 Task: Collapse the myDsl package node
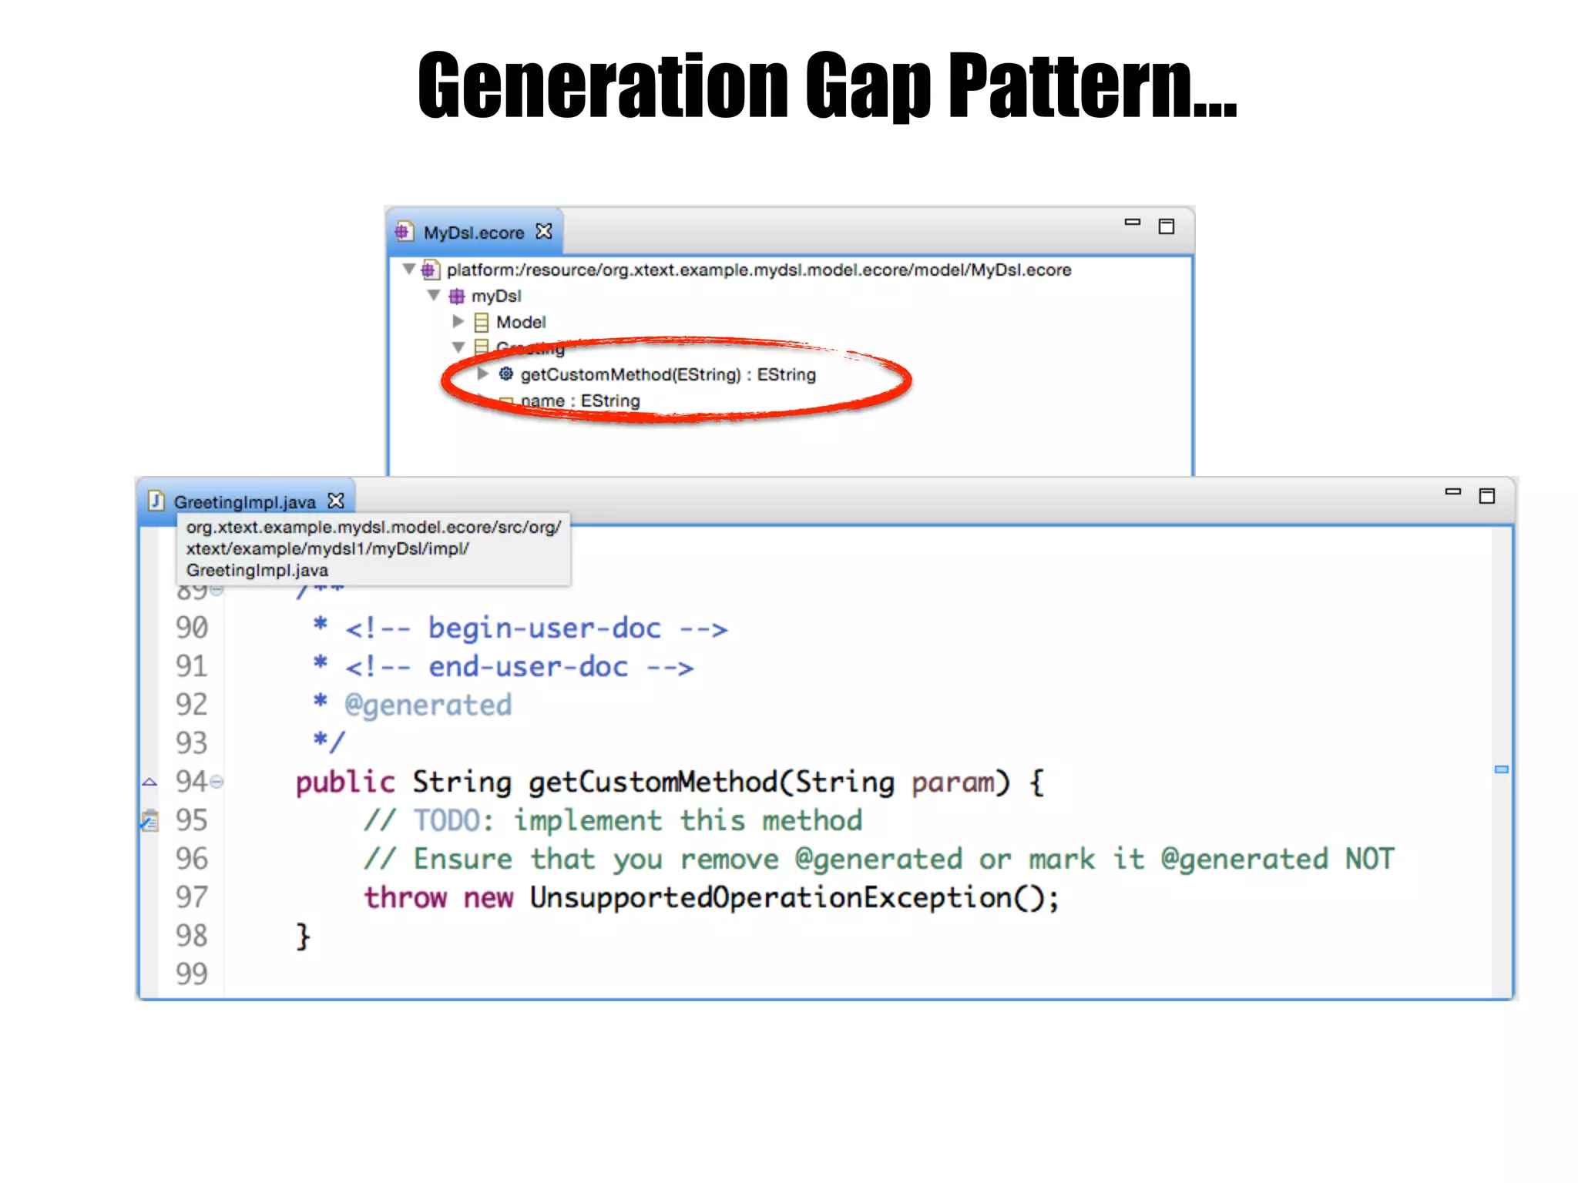tap(434, 295)
